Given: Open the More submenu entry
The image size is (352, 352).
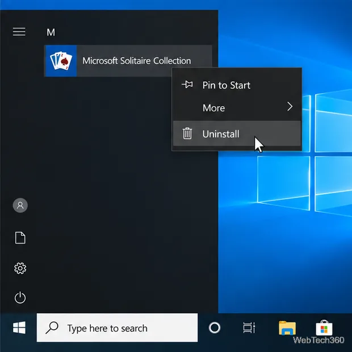Looking at the screenshot, I should [237, 108].
